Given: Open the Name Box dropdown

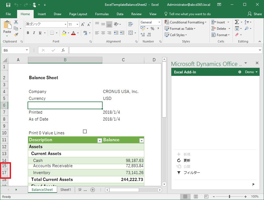Looking at the screenshot, I should (27, 50).
